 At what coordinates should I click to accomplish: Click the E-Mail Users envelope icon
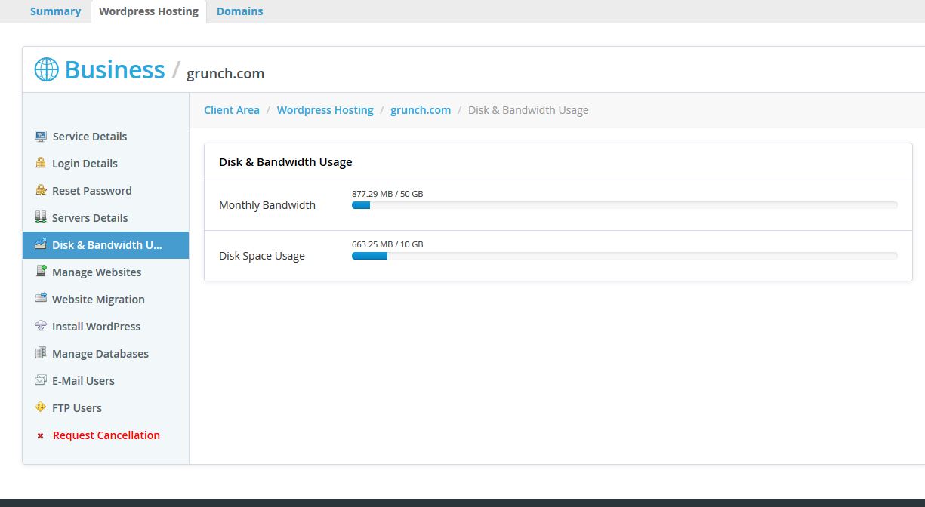point(41,380)
